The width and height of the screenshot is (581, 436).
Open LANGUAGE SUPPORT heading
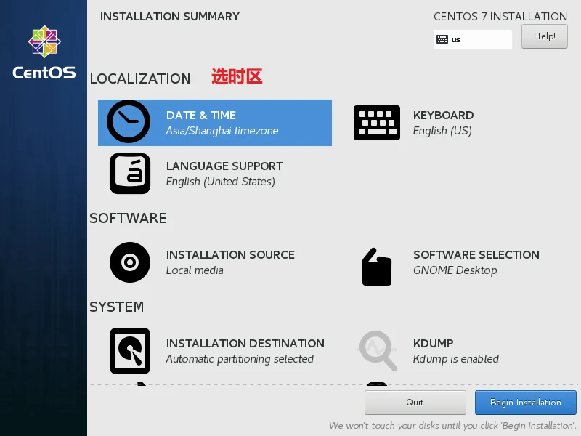coord(224,166)
